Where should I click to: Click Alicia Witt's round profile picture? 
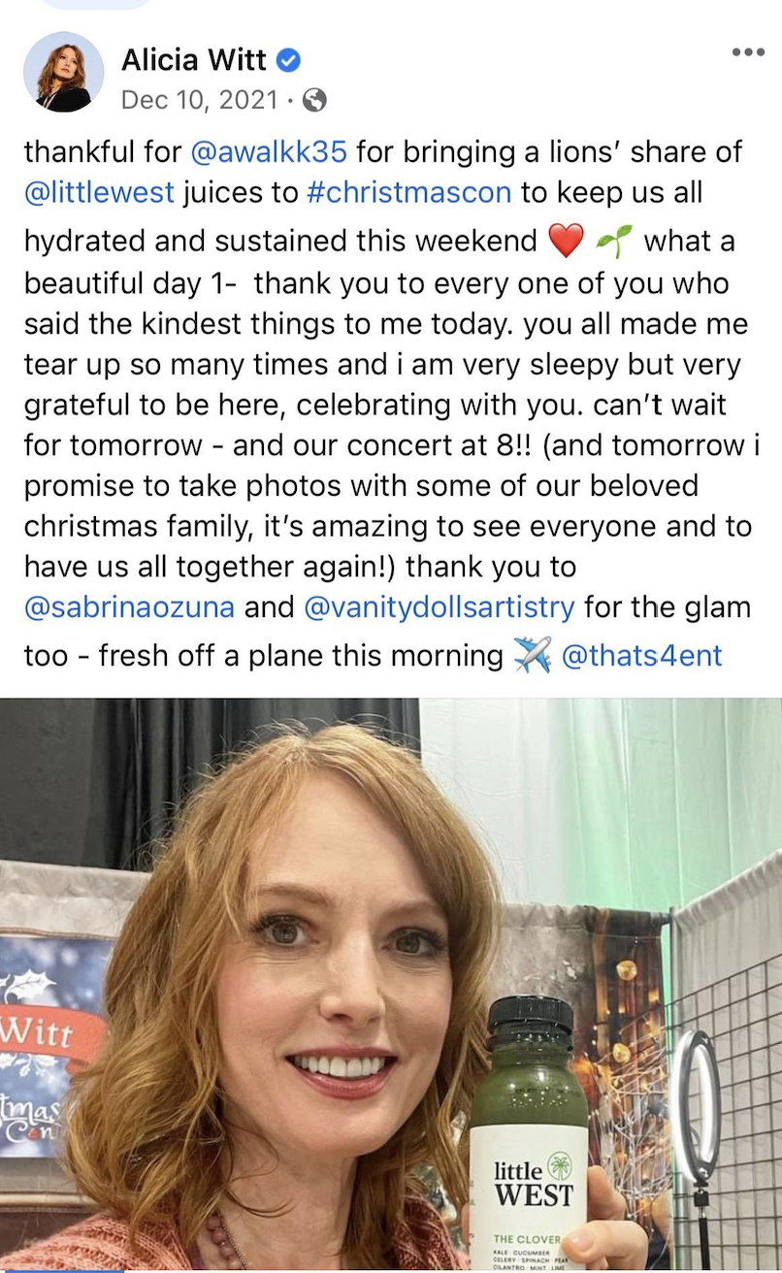(x=64, y=72)
